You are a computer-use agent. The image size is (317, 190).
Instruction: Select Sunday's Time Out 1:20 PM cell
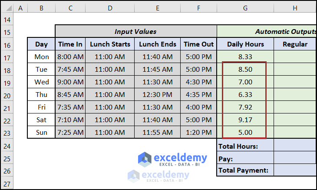[198, 132]
